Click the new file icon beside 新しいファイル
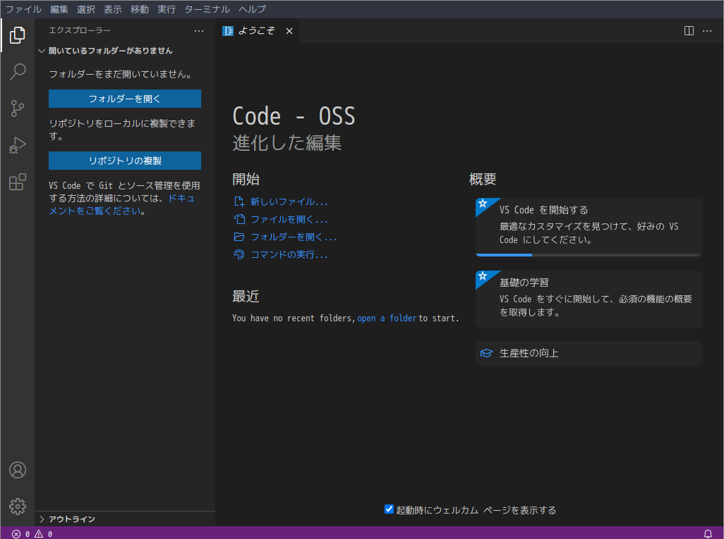The width and height of the screenshot is (724, 539). tap(239, 202)
